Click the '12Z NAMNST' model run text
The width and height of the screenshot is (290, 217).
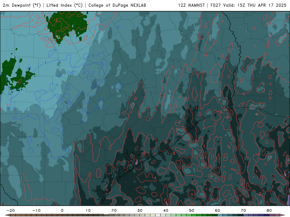[x=191, y=5]
